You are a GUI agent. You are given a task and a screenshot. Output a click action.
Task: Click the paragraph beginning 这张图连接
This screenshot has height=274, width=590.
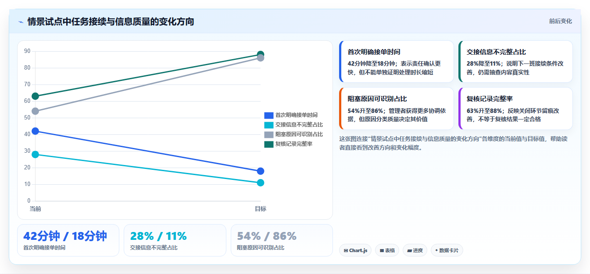454,143
